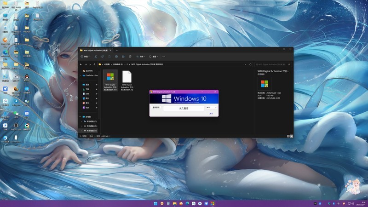Open Microsoft Edge from the taskbar
Image resolution: width=368 pixels, height=207 pixels.
point(187,203)
